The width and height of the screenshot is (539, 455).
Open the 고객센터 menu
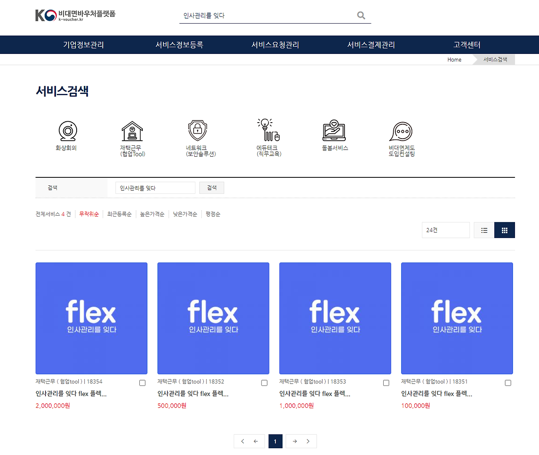467,45
